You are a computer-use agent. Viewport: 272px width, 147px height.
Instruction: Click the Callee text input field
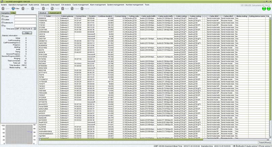coord(25,20)
